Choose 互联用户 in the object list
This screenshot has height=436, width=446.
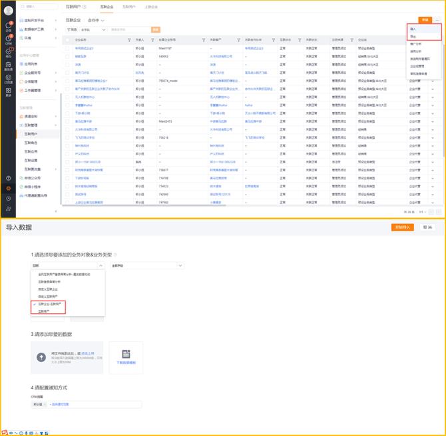[44, 311]
